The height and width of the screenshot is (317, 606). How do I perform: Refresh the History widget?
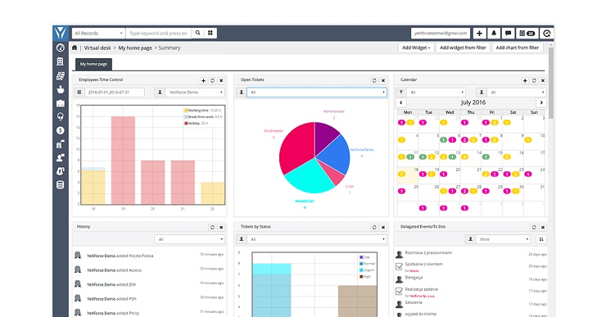[x=212, y=228]
